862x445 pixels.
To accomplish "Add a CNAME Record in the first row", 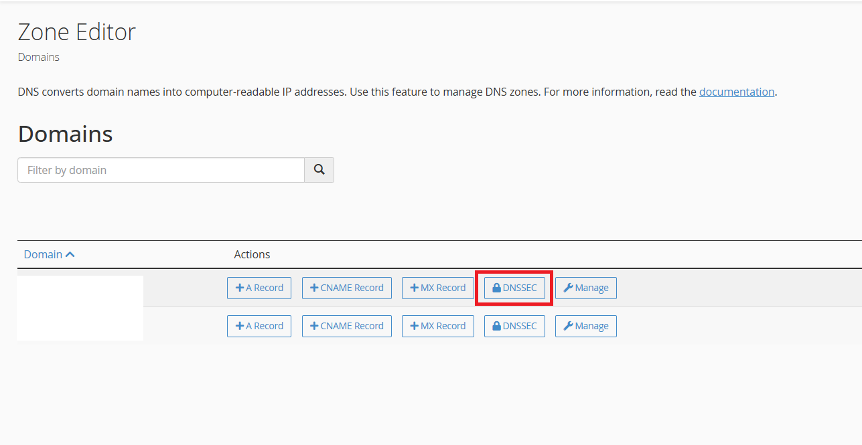I will pyautogui.click(x=346, y=288).
